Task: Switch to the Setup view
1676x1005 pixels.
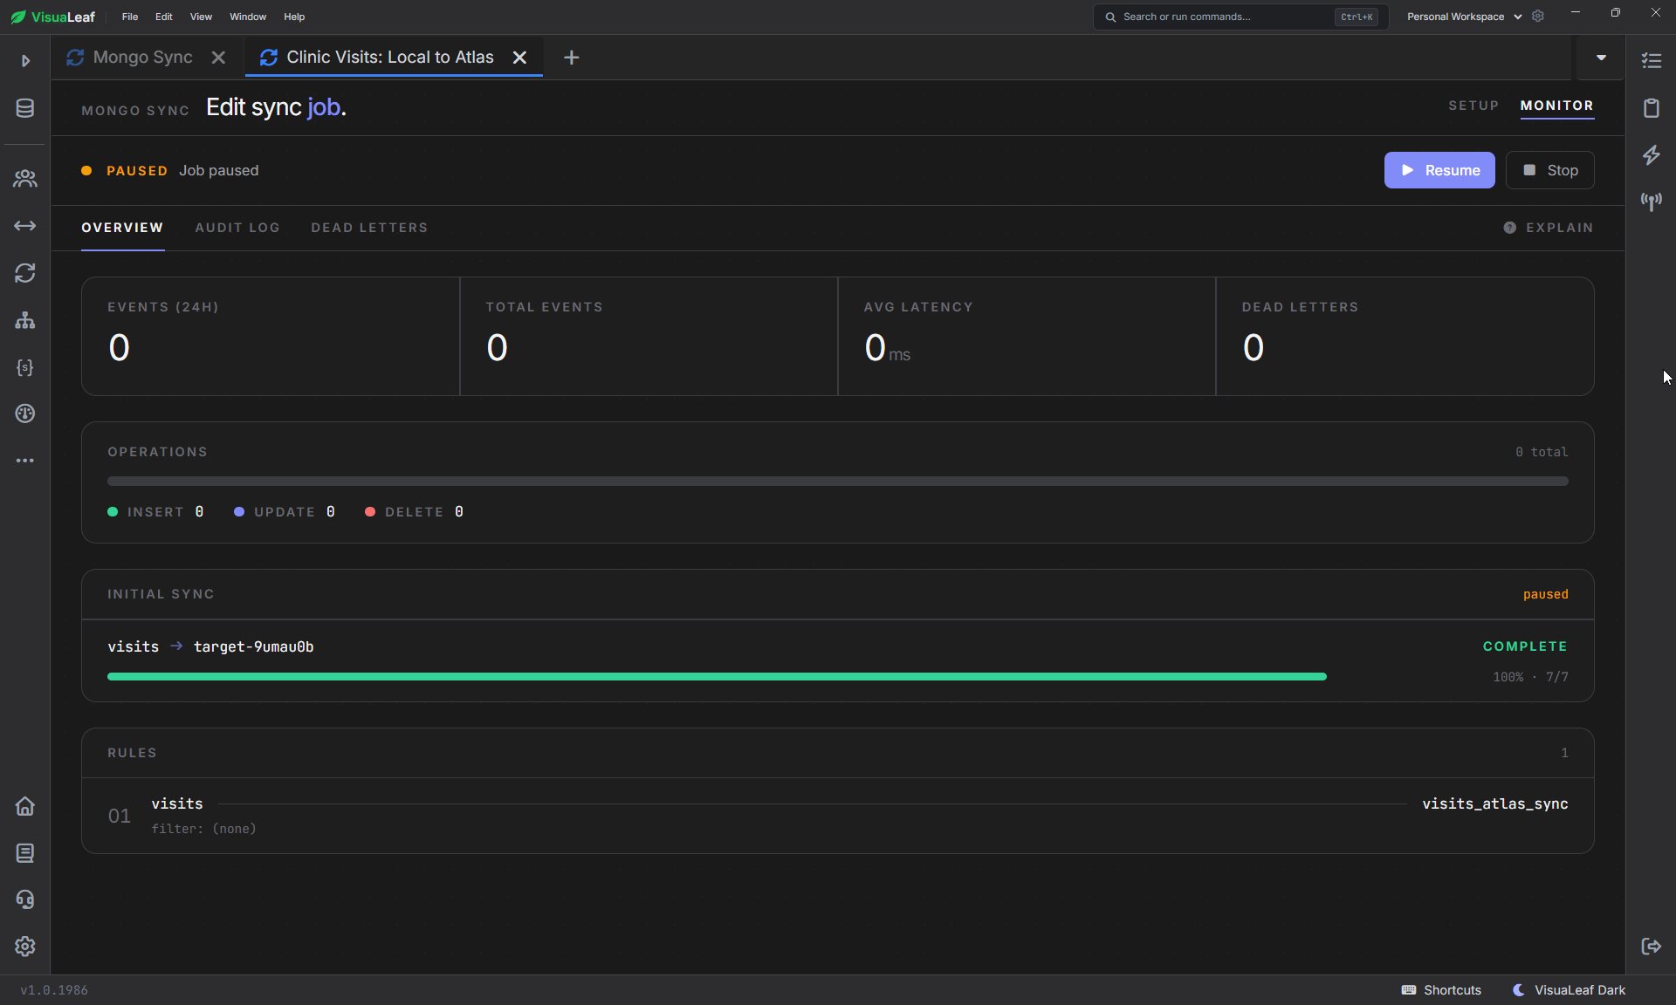Action: 1473,106
